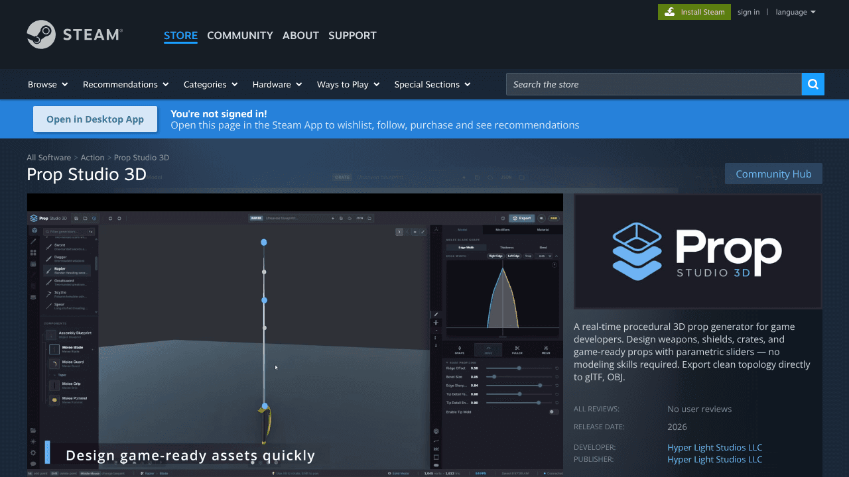Click the question mark help icon on the graph
The width and height of the screenshot is (849, 477).
[555, 265]
